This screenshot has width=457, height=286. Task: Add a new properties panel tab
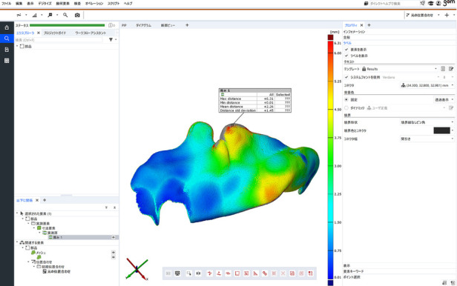[369, 25]
